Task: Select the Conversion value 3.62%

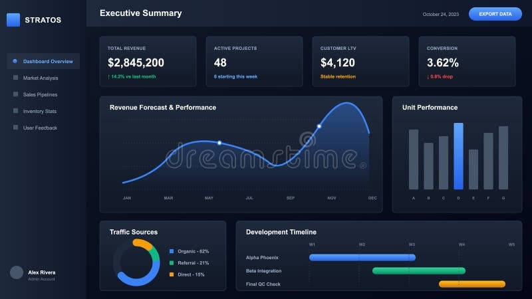Action: coord(443,62)
